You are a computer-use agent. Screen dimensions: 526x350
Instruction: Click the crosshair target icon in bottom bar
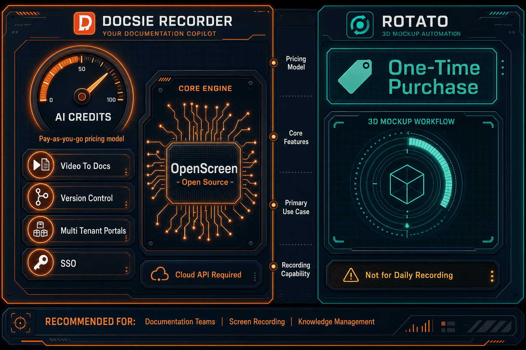coord(21,322)
